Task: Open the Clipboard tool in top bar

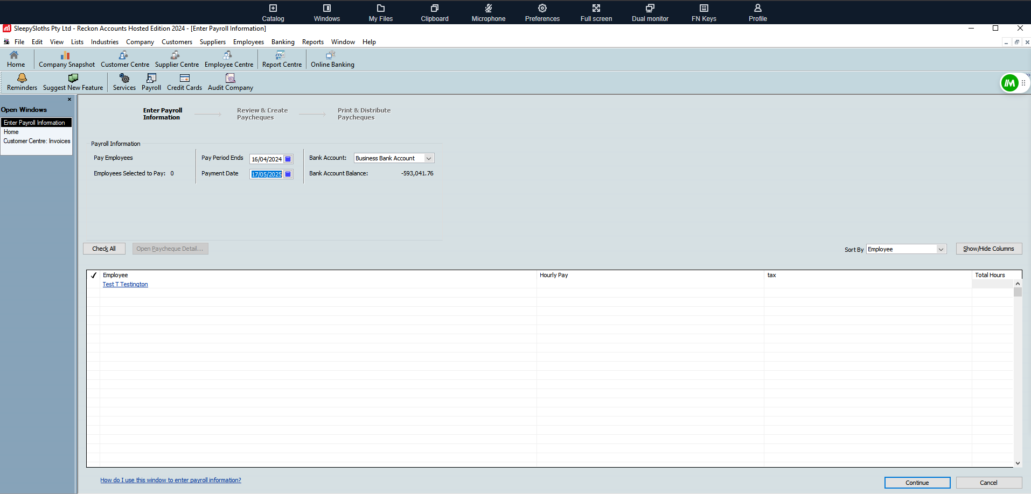Action: click(435, 12)
